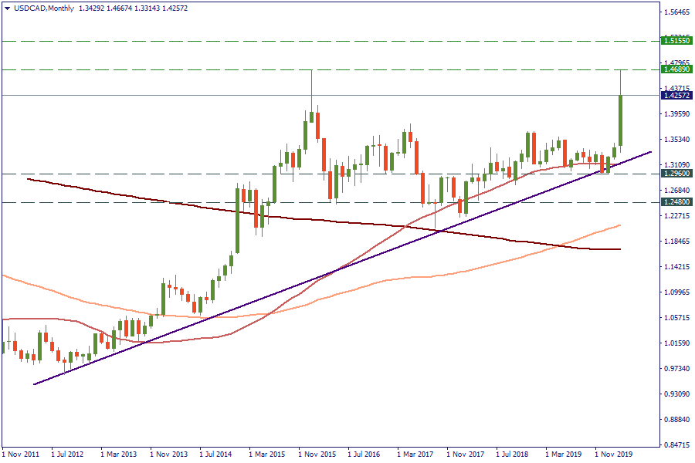Click the tall green candle at far right
Viewport: 695px width, 463px height.
pyautogui.click(x=620, y=120)
